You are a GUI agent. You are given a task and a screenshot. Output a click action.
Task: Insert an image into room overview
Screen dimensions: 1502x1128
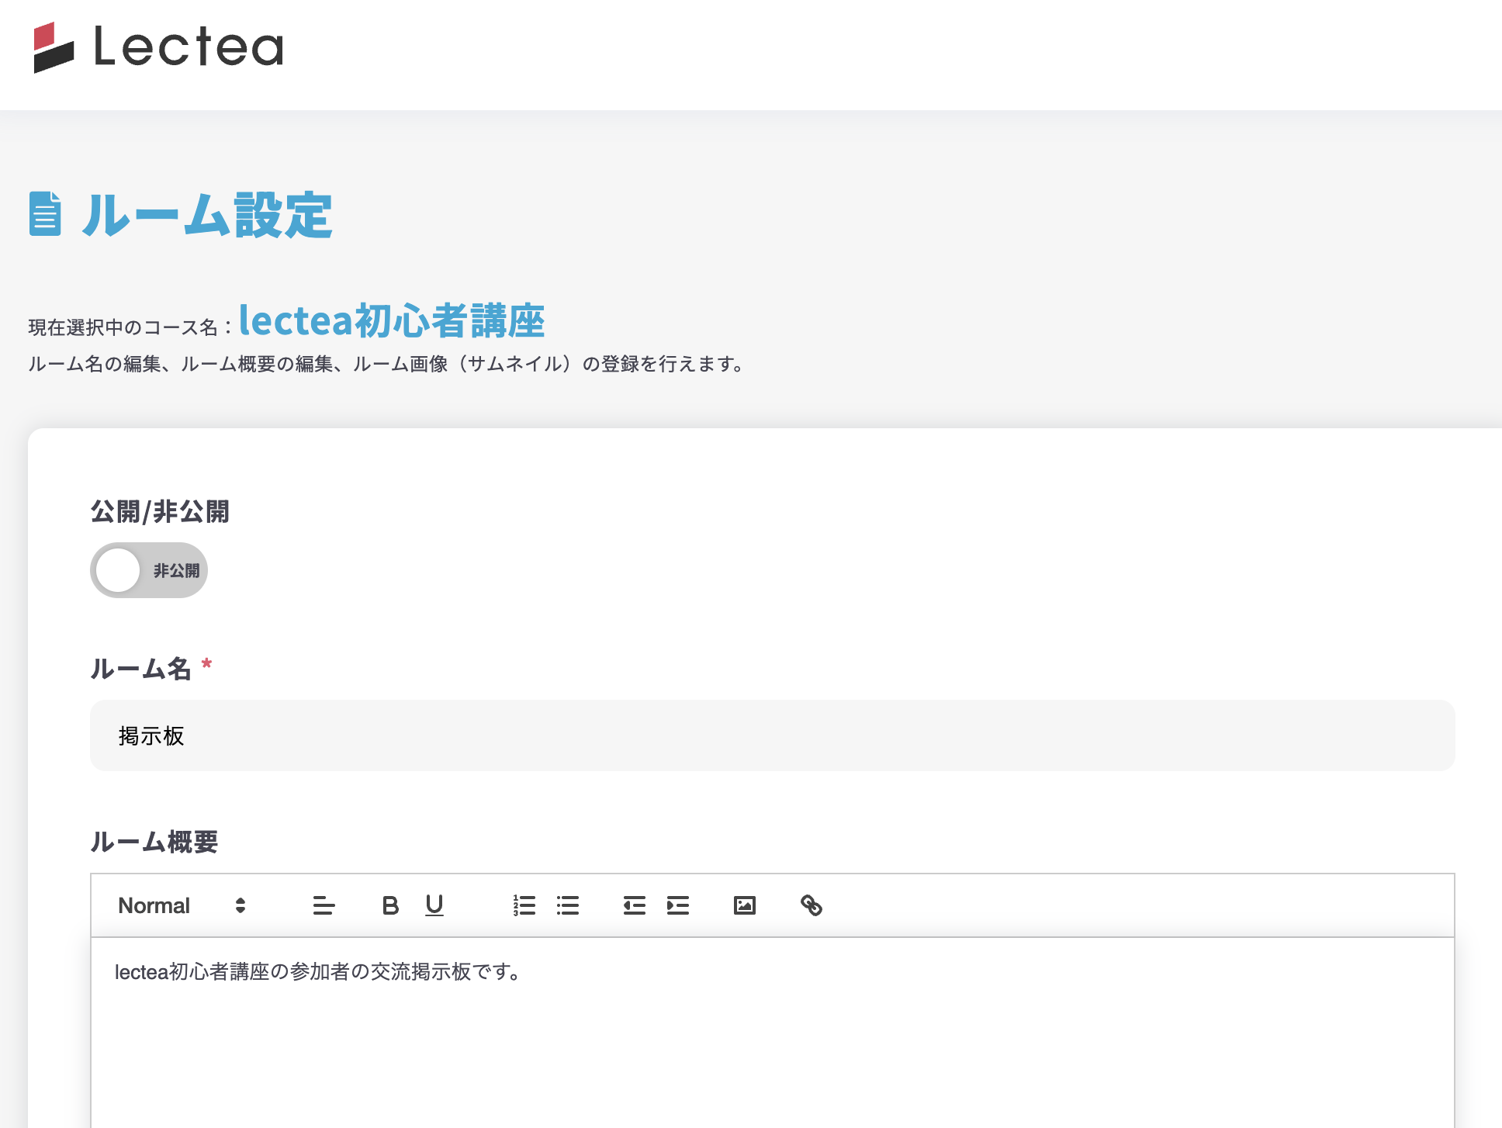click(745, 905)
